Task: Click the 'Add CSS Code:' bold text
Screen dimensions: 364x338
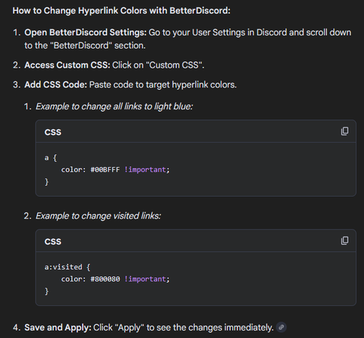Action: pyautogui.click(x=55, y=84)
